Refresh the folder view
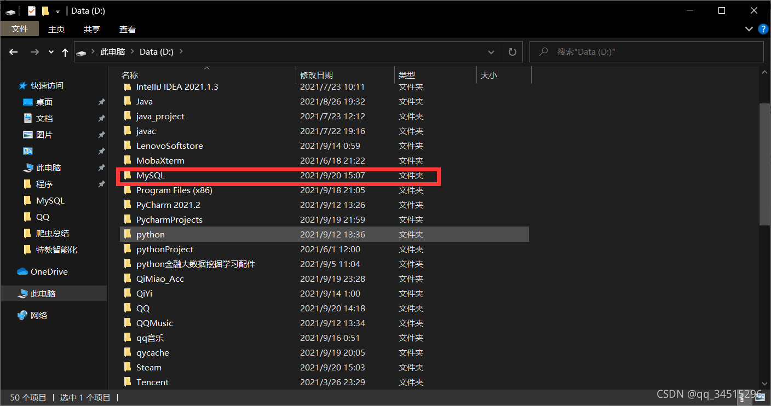The width and height of the screenshot is (771, 406). tap(513, 52)
